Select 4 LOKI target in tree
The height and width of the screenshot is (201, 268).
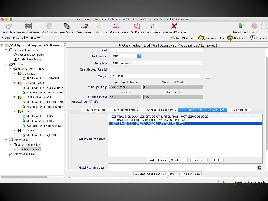[25, 111]
